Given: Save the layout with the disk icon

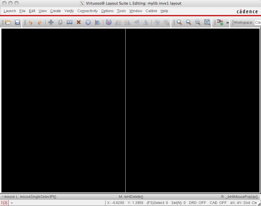Looking at the screenshot, I should pos(17,23).
